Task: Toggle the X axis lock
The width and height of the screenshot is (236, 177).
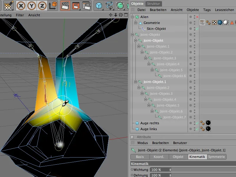Action: pos(21,6)
